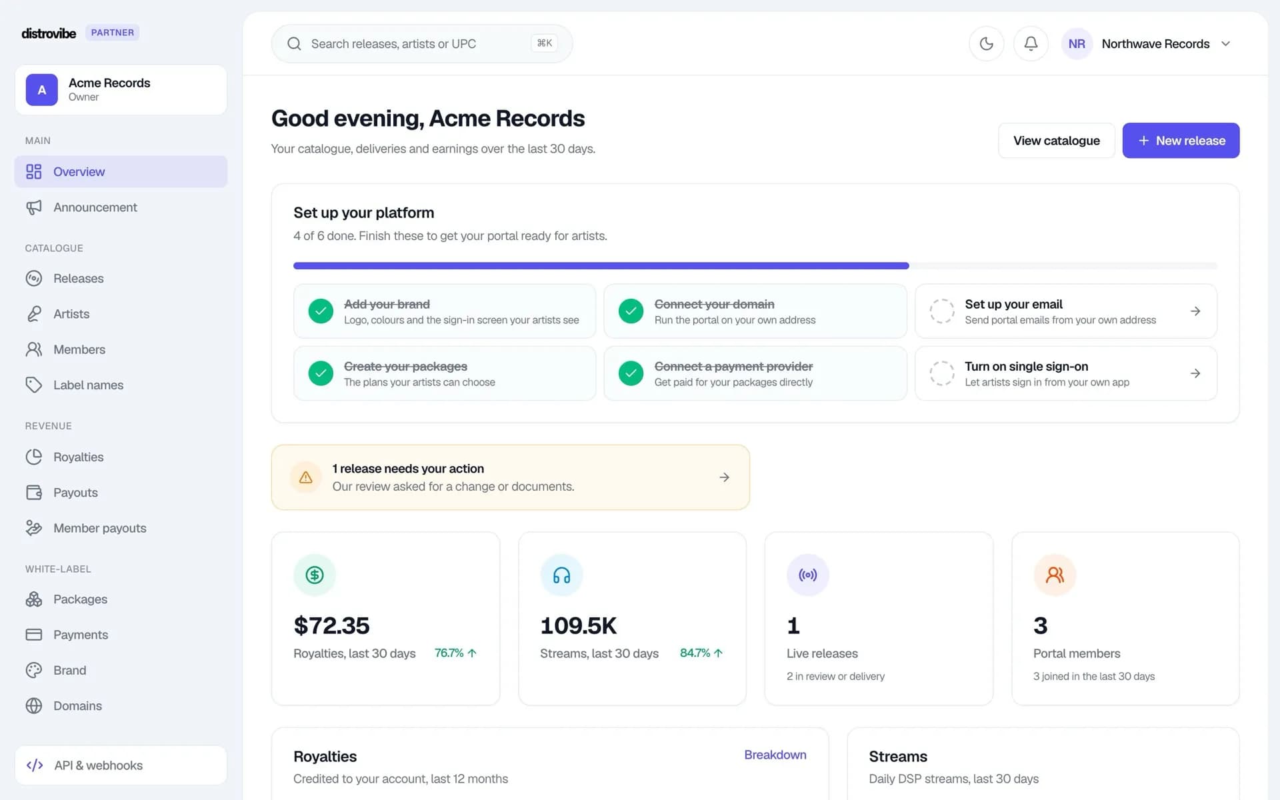Screen dimensions: 1280x800
Task: Click the 76.7% royalties change indicator
Action: point(456,653)
